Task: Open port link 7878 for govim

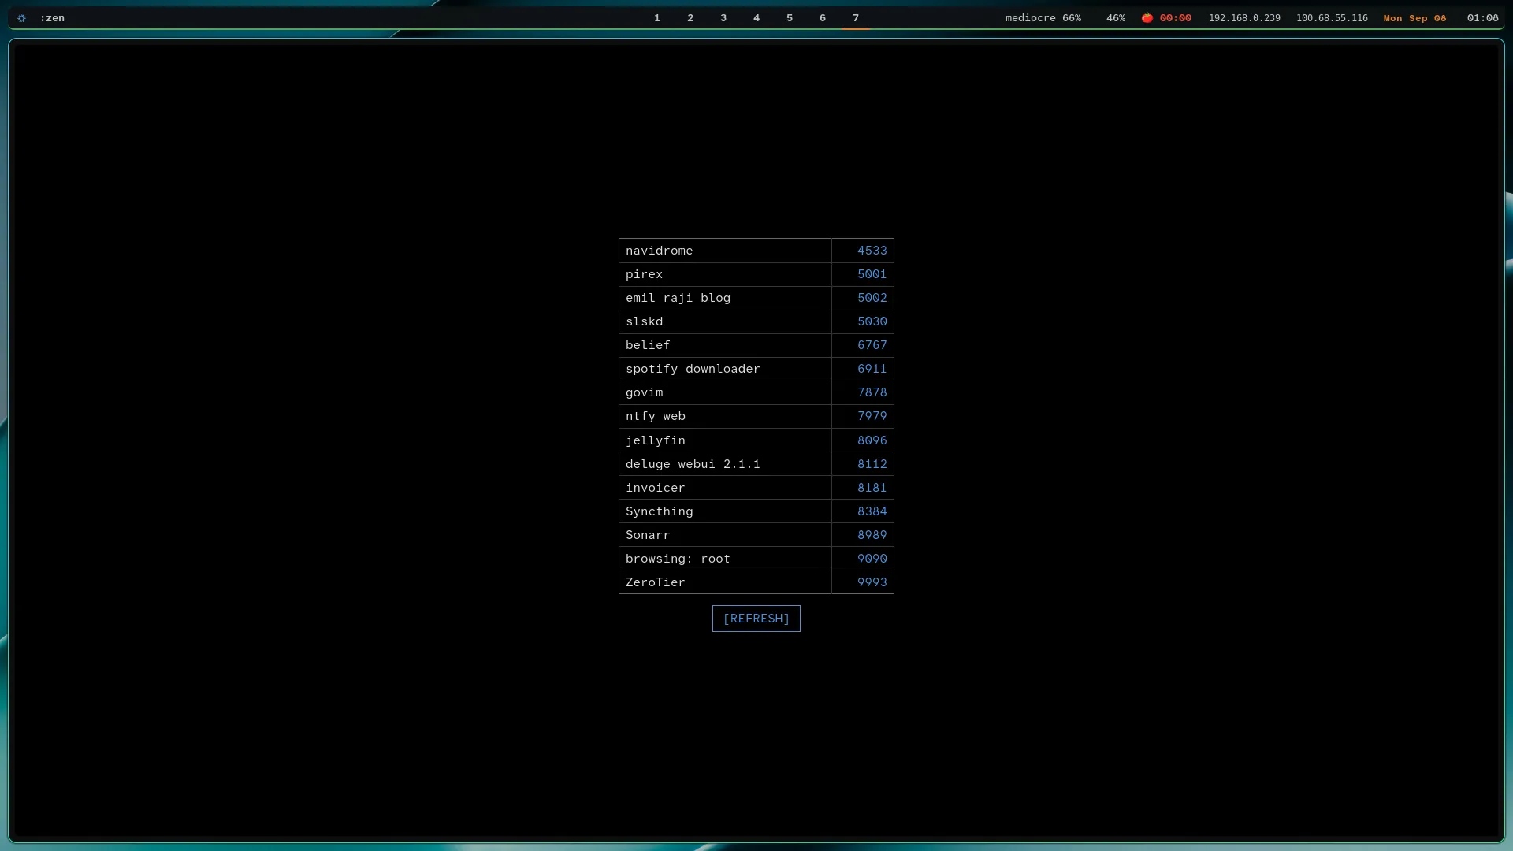Action: coord(872,392)
